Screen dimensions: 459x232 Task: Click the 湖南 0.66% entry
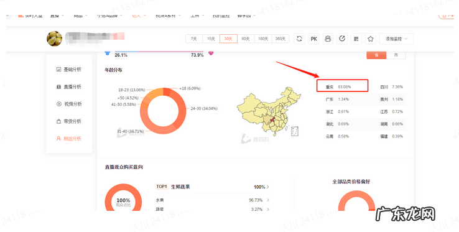[x=391, y=124]
